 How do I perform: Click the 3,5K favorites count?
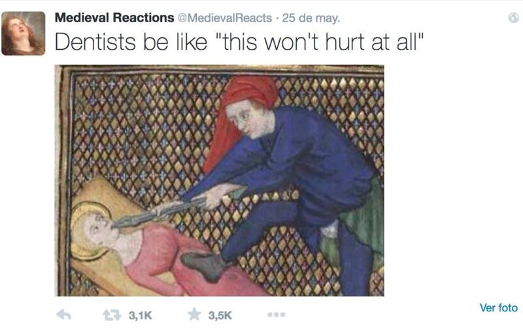click(220, 315)
